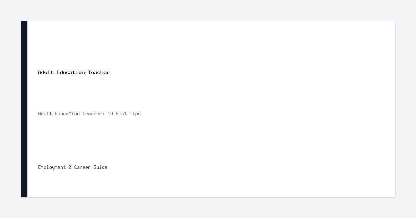Click the ampersand in the category label
Screen dimensions: 416x218
click(70, 167)
